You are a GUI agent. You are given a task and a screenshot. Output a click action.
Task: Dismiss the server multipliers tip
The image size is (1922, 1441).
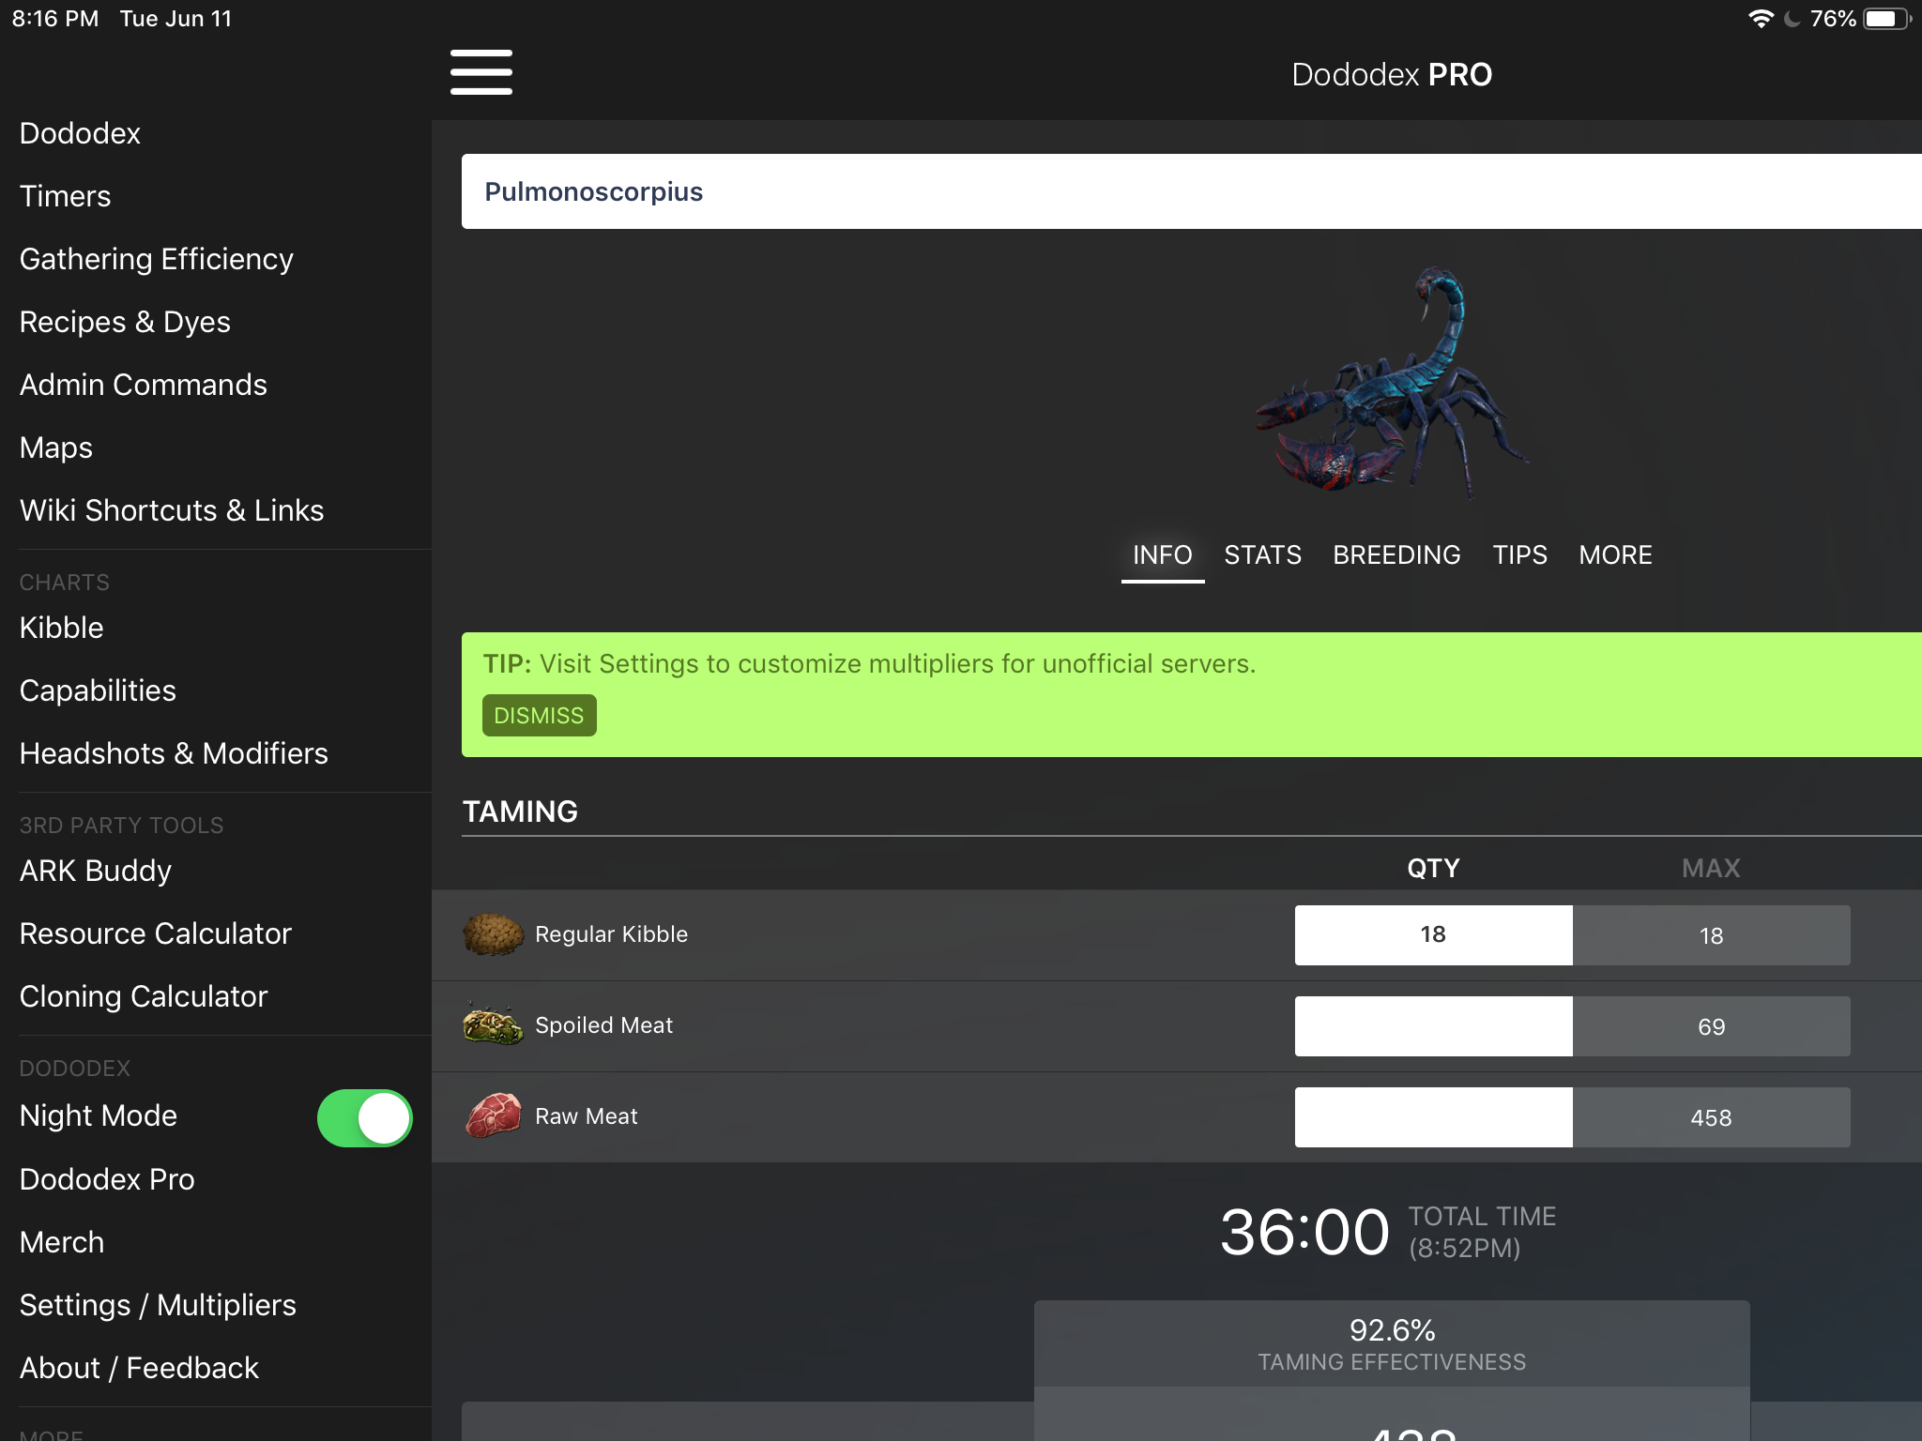click(x=537, y=715)
